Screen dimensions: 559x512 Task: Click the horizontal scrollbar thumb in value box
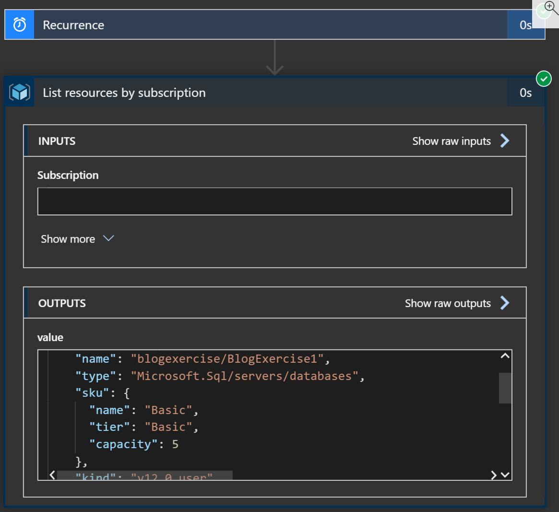click(144, 476)
